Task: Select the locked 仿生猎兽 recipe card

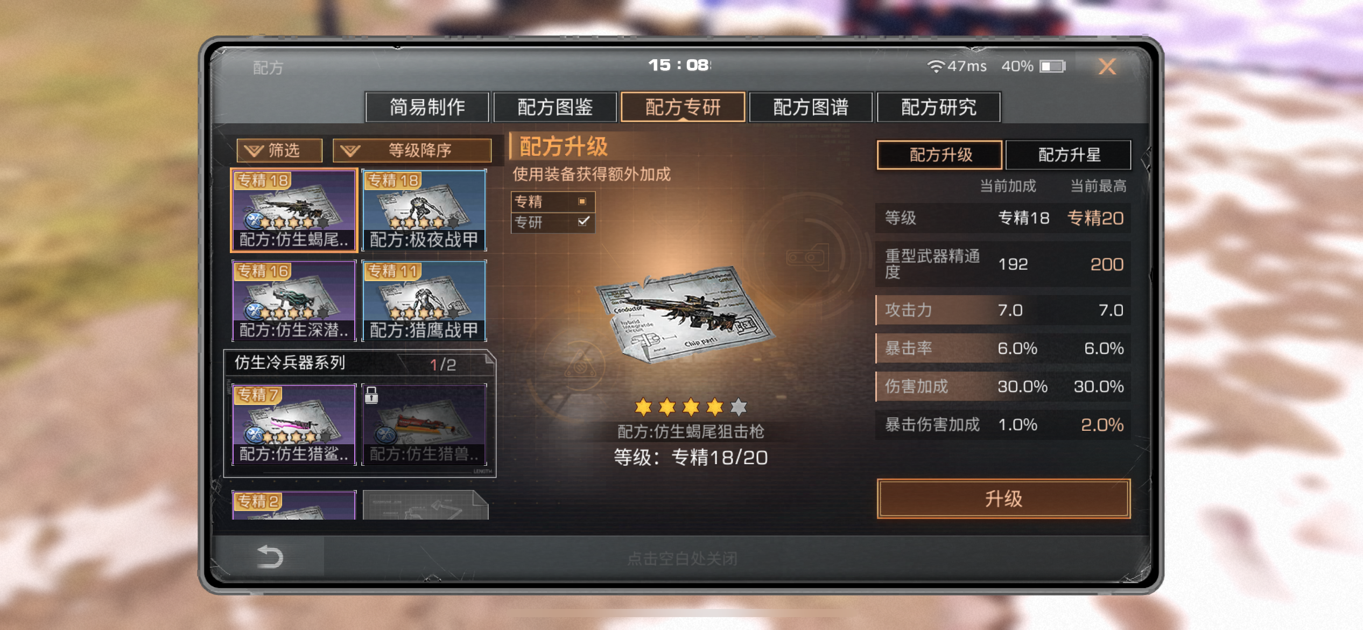Action: point(424,425)
